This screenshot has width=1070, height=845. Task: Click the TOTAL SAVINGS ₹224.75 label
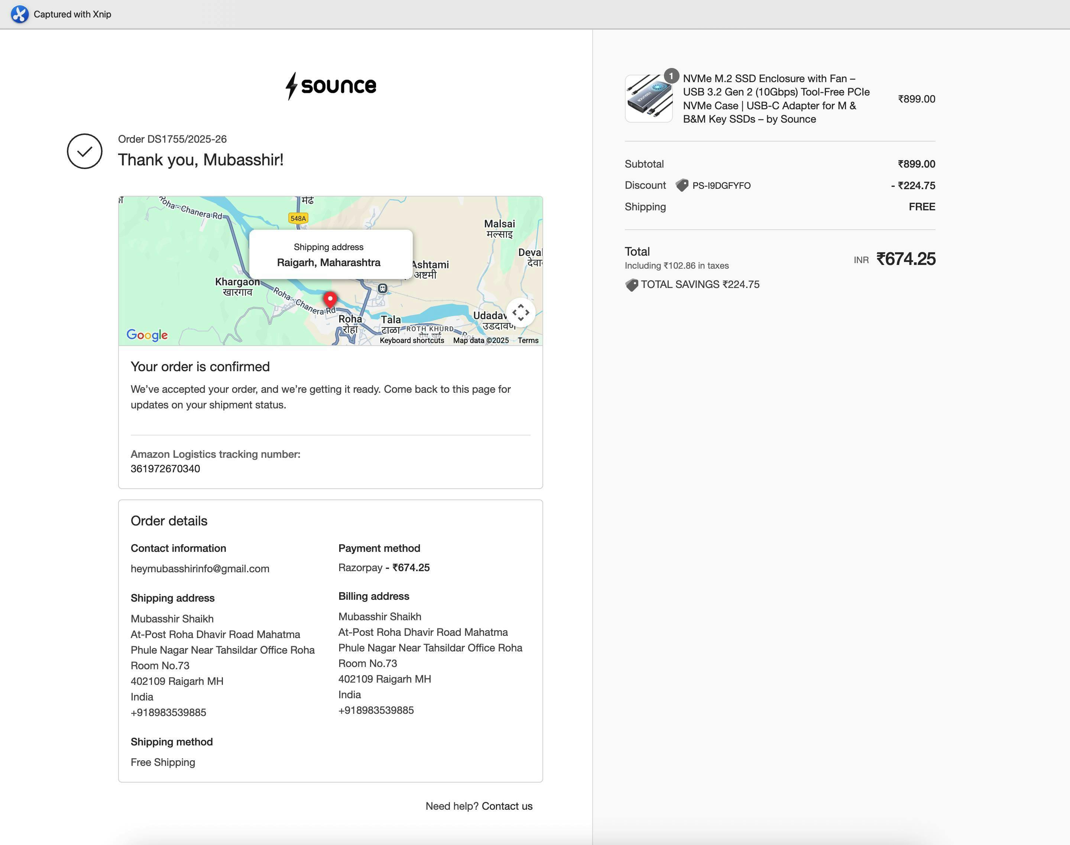(x=700, y=285)
